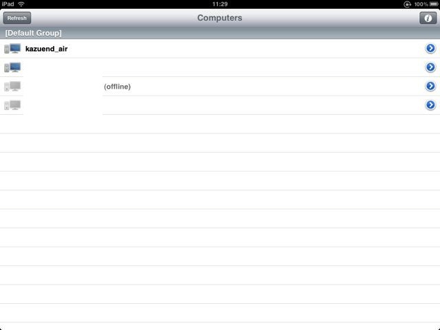
Task: Tap the Refresh button
Action: (16, 18)
